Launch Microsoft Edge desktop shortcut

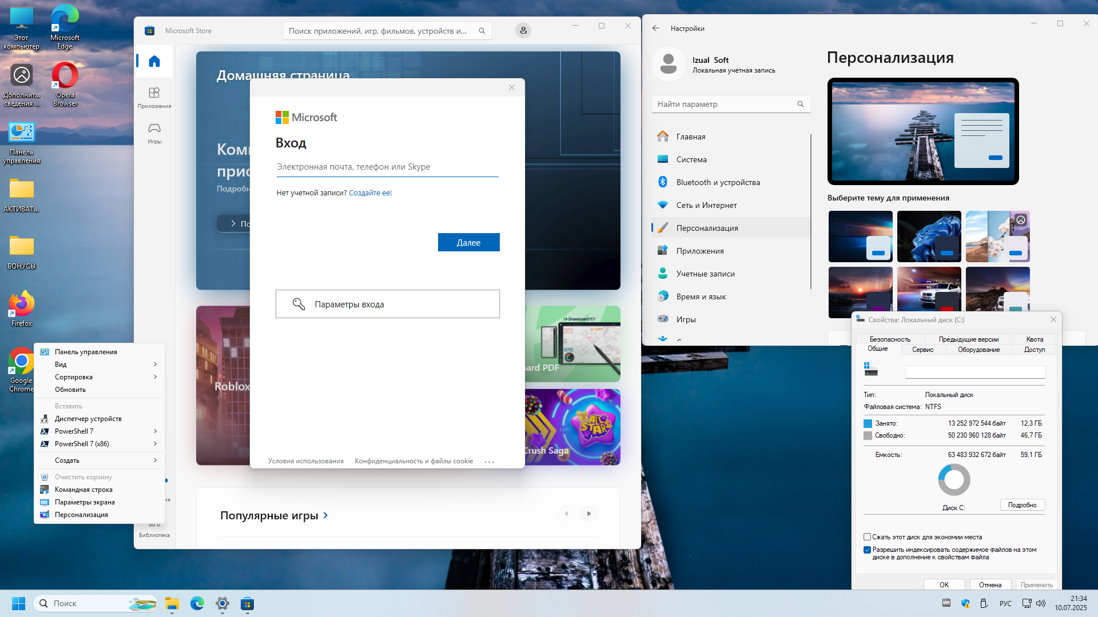pos(65,29)
